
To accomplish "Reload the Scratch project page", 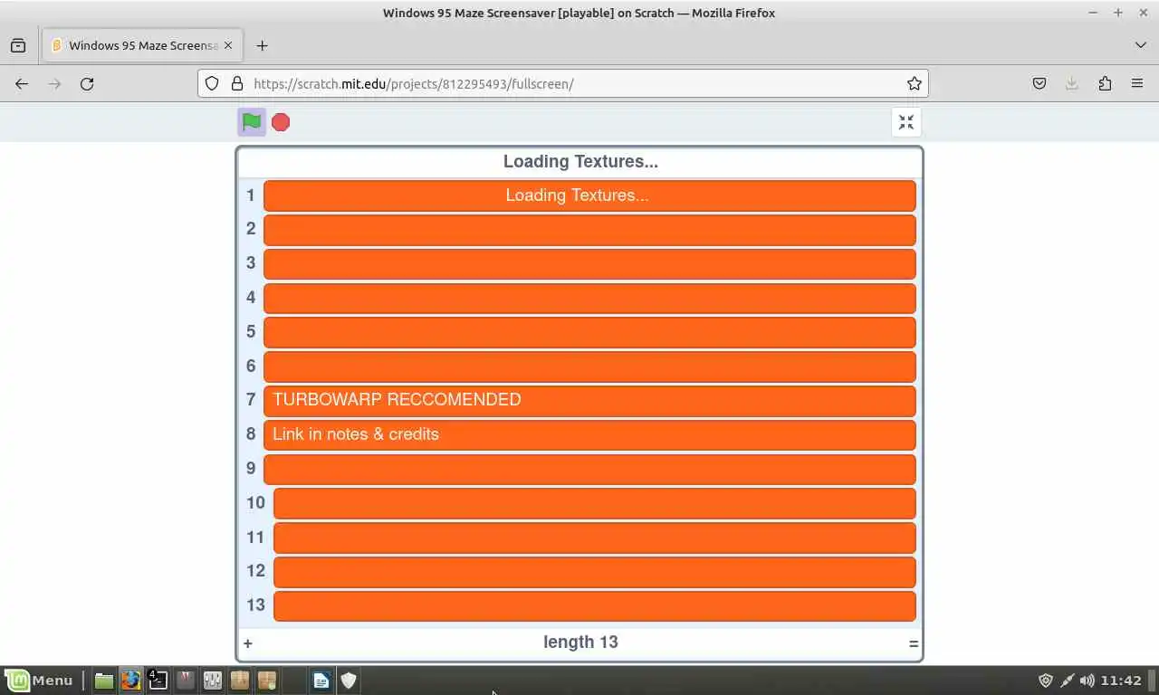I will coord(87,83).
